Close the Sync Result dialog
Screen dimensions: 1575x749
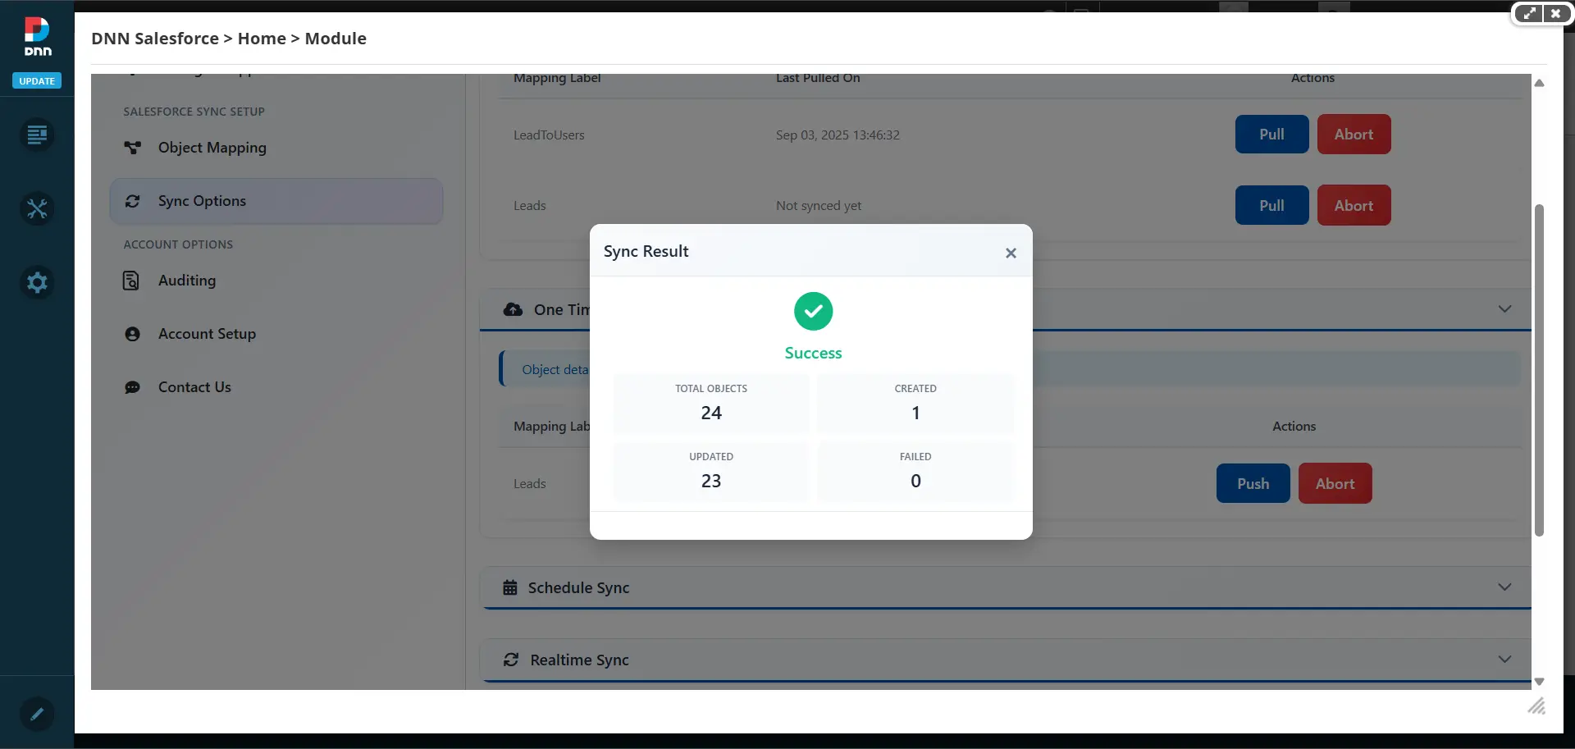click(x=1011, y=253)
